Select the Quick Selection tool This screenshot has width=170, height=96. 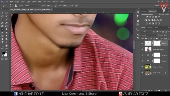[6, 16]
